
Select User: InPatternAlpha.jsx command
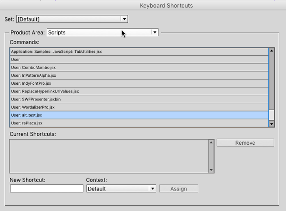pyautogui.click(x=139, y=75)
